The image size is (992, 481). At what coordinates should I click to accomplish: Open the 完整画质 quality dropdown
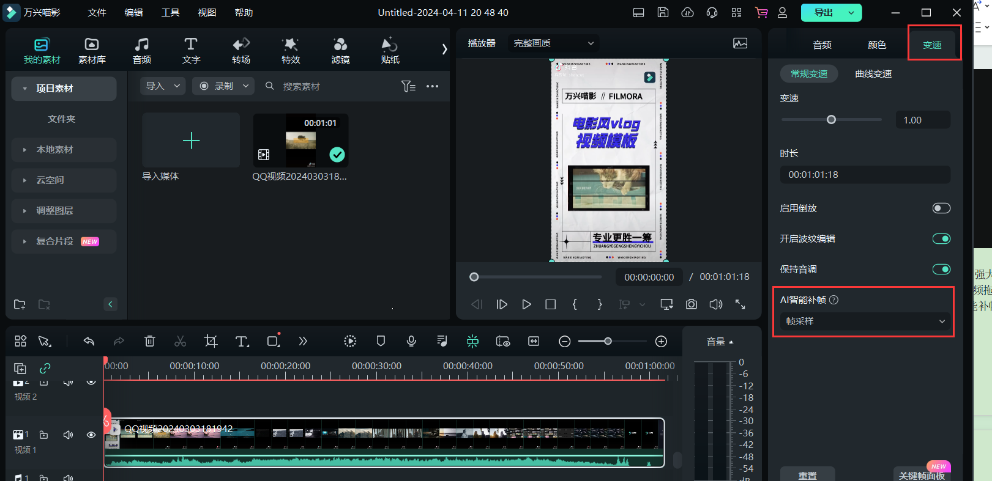[553, 43]
